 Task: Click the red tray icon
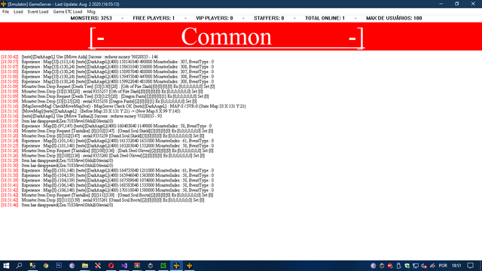[390, 266]
